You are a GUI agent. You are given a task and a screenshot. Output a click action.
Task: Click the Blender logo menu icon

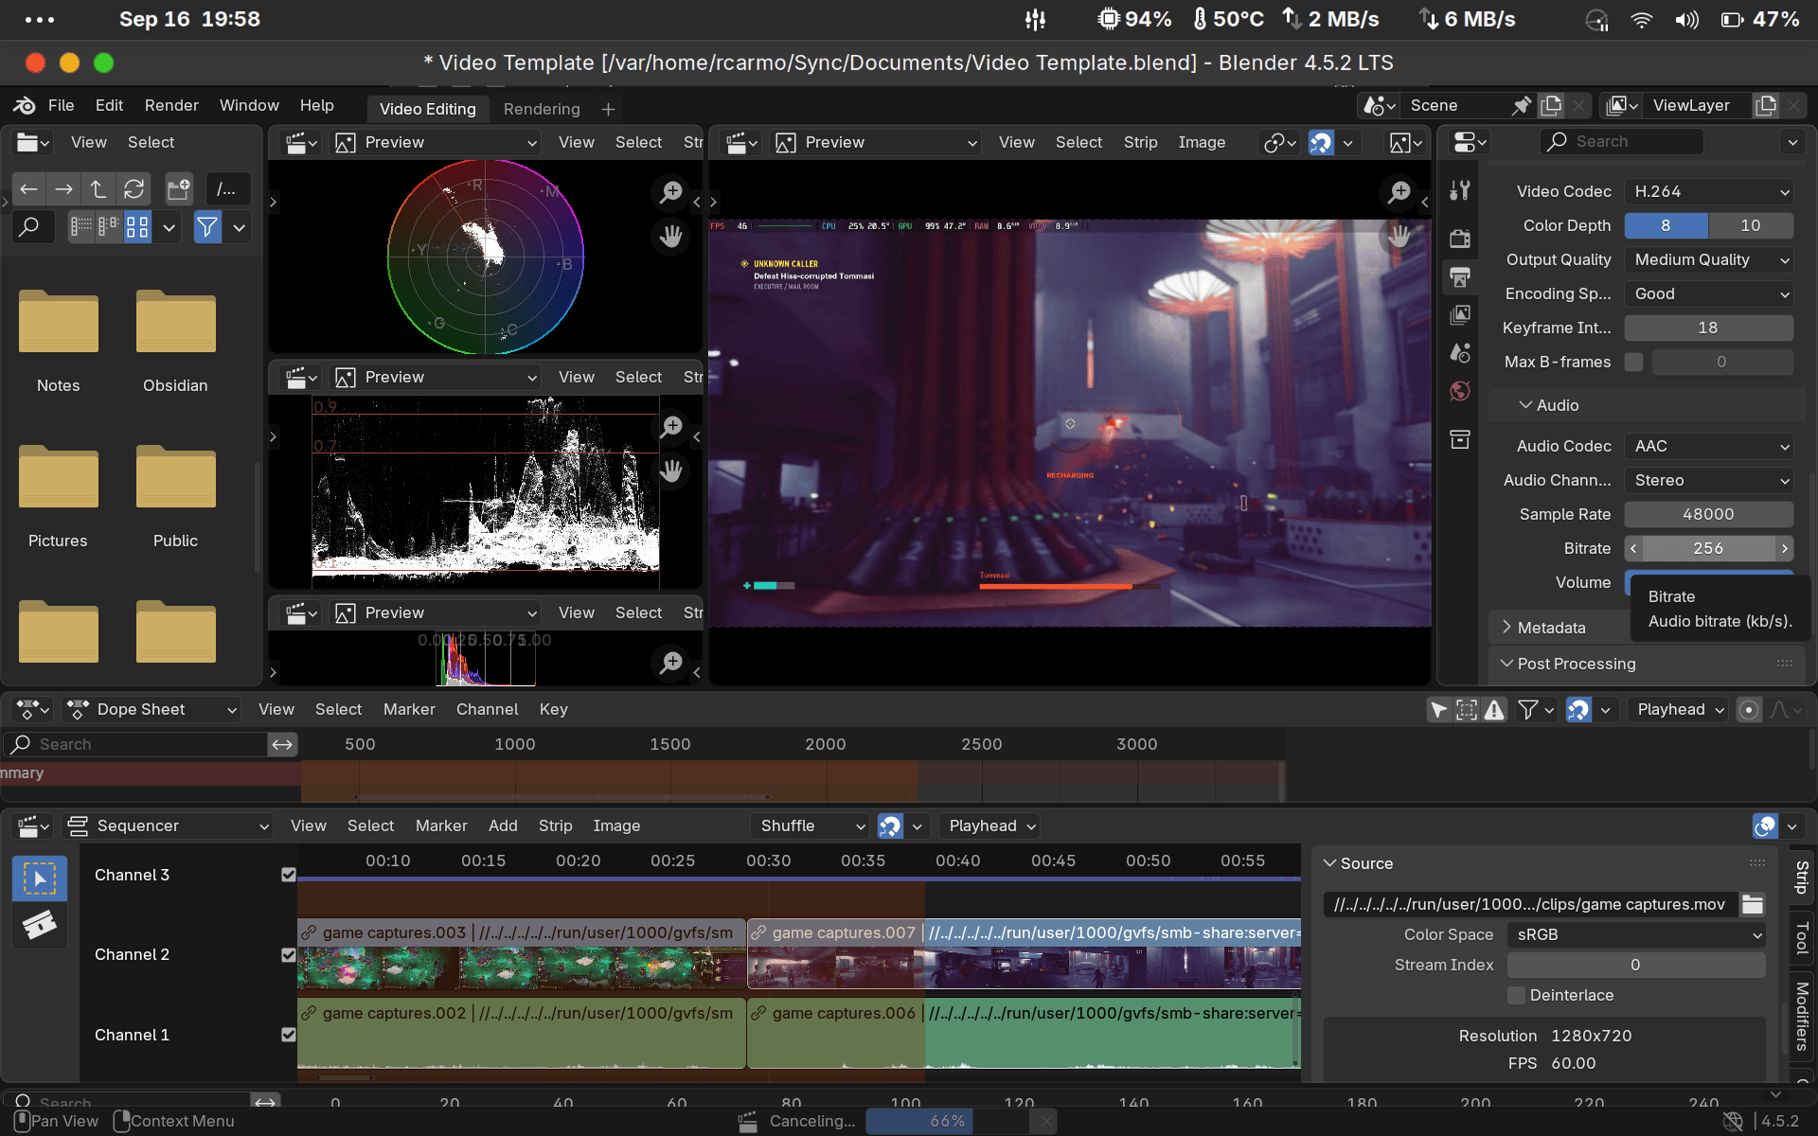[25, 105]
